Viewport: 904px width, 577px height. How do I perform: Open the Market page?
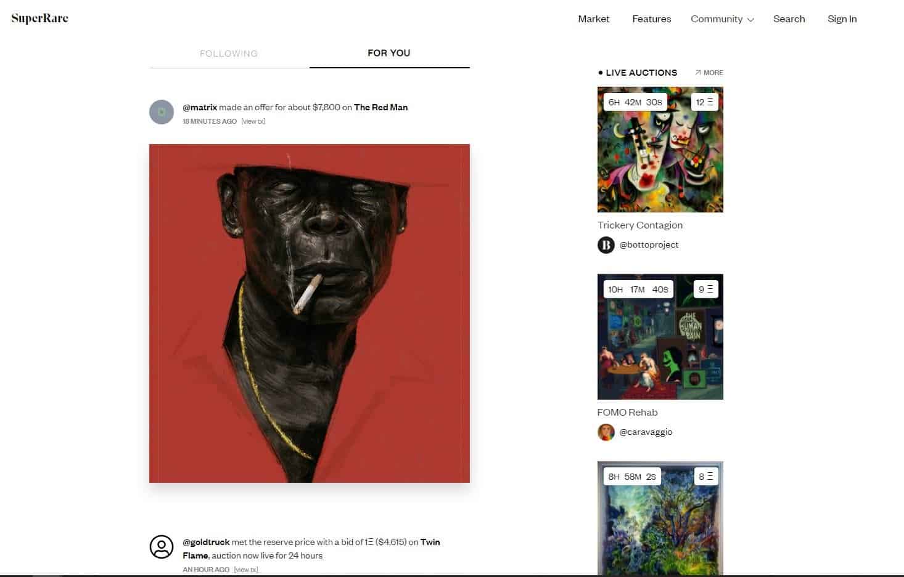593,19
